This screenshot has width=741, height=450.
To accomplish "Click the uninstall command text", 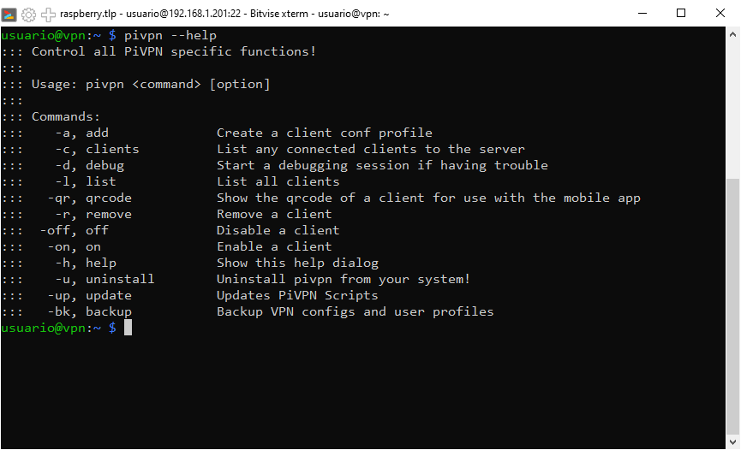I will tap(120, 279).
